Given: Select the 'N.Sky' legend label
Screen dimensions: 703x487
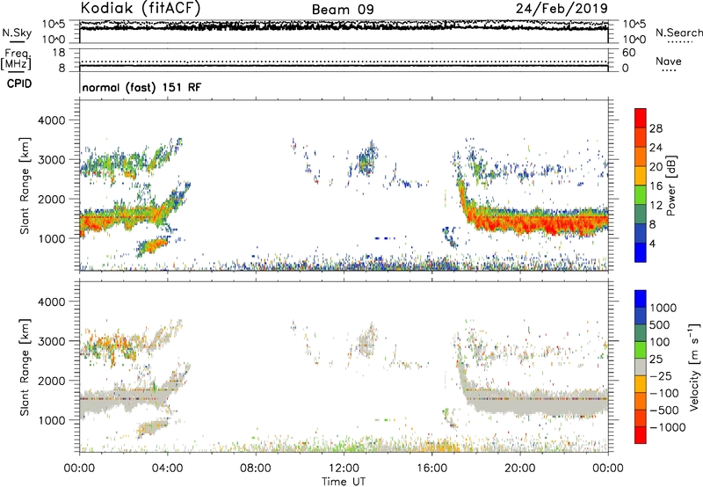Looking at the screenshot, I should [17, 33].
